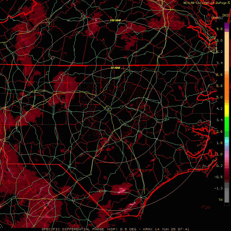
Task: Click the 1.0 scale value
Action: click(x=219, y=154)
